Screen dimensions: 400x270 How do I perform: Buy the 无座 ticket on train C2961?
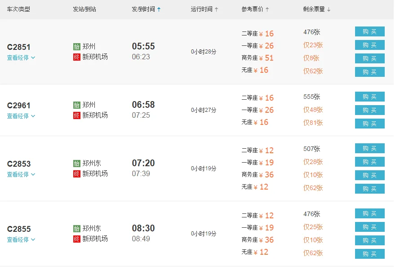coord(369,123)
